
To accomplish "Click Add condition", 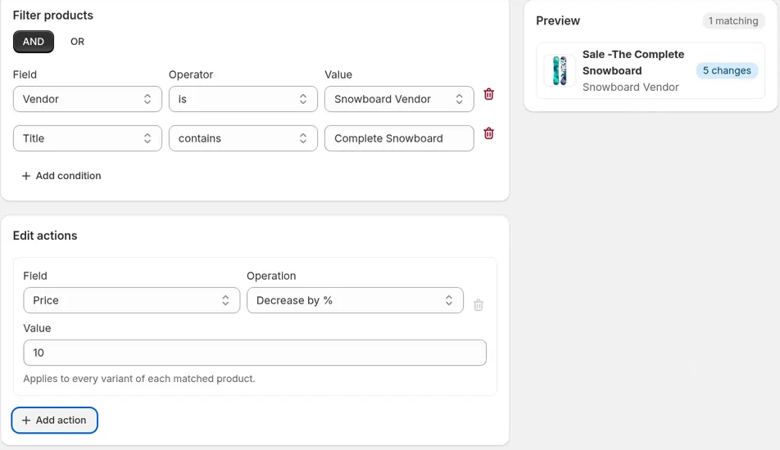I will click(61, 176).
